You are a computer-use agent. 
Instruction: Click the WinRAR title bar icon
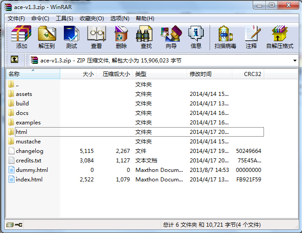coord(8,7)
